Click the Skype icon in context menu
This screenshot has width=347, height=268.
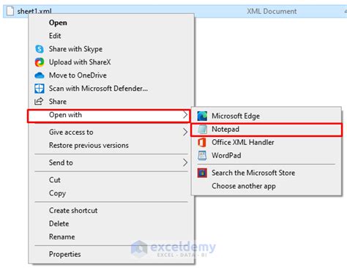[40, 49]
